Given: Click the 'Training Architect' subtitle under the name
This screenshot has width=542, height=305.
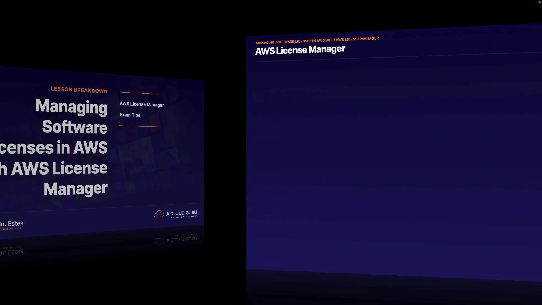Looking at the screenshot, I should pos(10,229).
